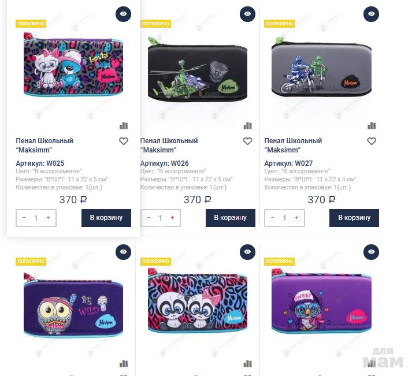This screenshot has height=376, width=412.
Task: Increase quantity of W025 with plus
Action: click(x=48, y=218)
